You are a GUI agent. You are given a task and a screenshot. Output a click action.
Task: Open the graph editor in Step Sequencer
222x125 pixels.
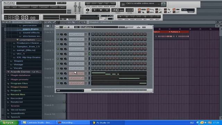click(138, 27)
